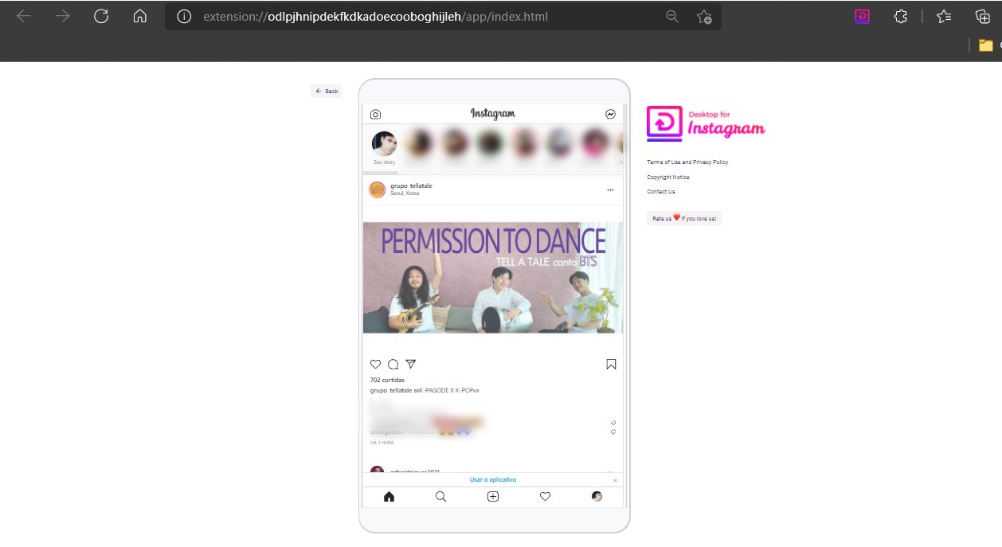Click the Desktop for Instagram logo
Viewport: 1002px width, 547px height.
[x=706, y=123]
